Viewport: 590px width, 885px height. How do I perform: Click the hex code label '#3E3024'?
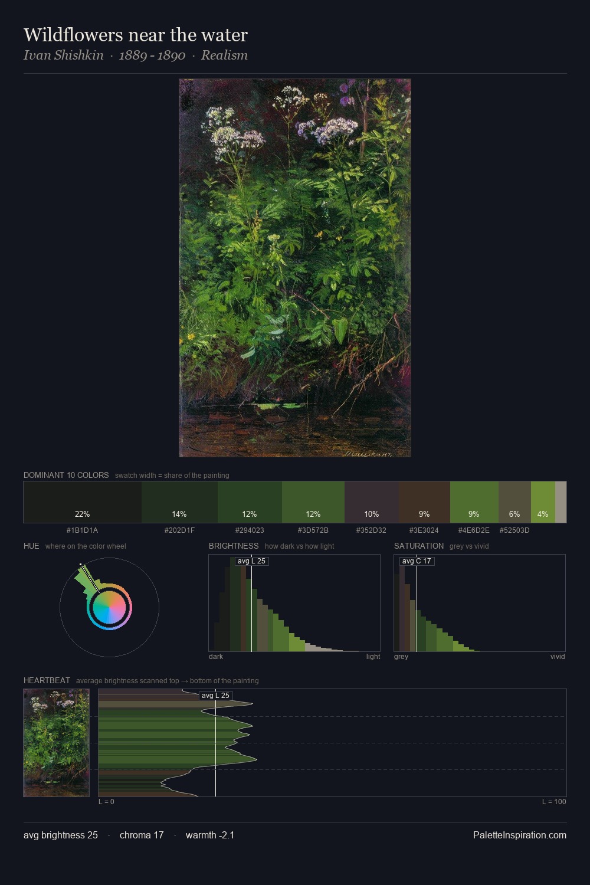pyautogui.click(x=424, y=530)
